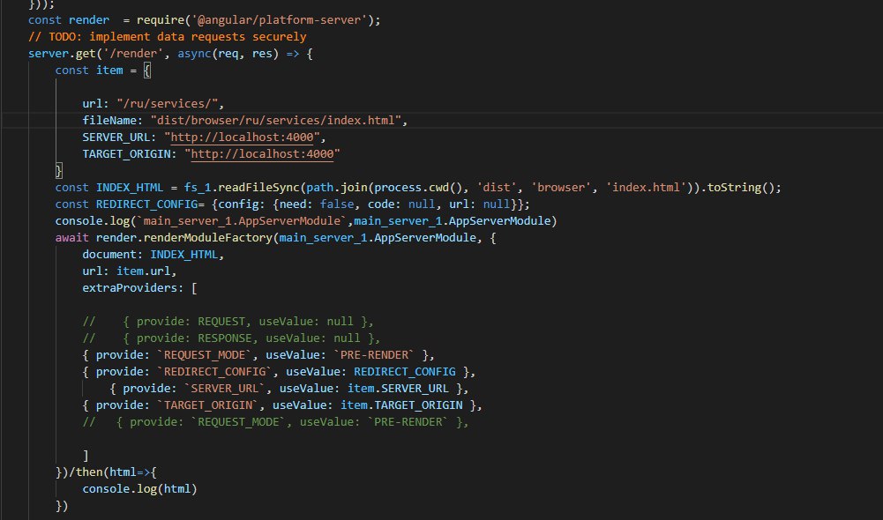
Task: Click the active `REQUEST_MODE` provider line
Action: [x=258, y=355]
